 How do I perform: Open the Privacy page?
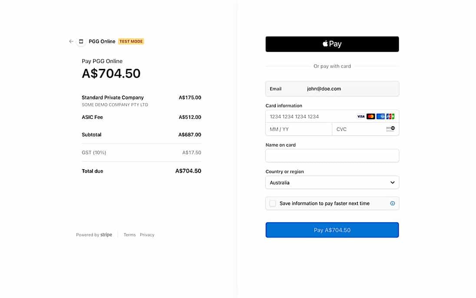[147, 235]
